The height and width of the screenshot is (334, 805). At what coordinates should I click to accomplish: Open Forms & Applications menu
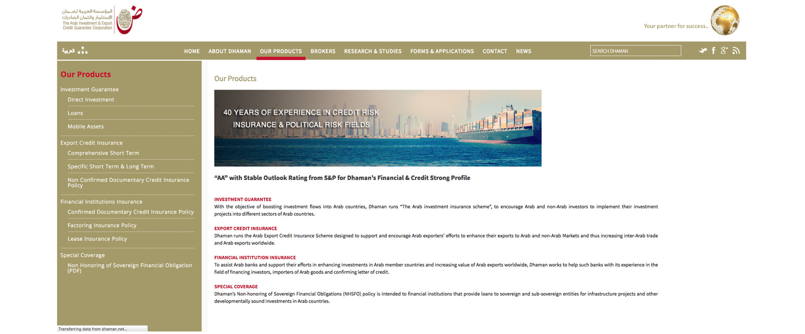pyautogui.click(x=442, y=51)
